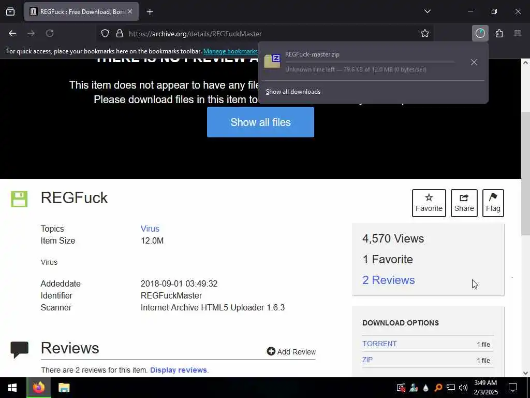The image size is (530, 398).
Task: Open the Extensions puzzle icon
Action: [x=499, y=34]
